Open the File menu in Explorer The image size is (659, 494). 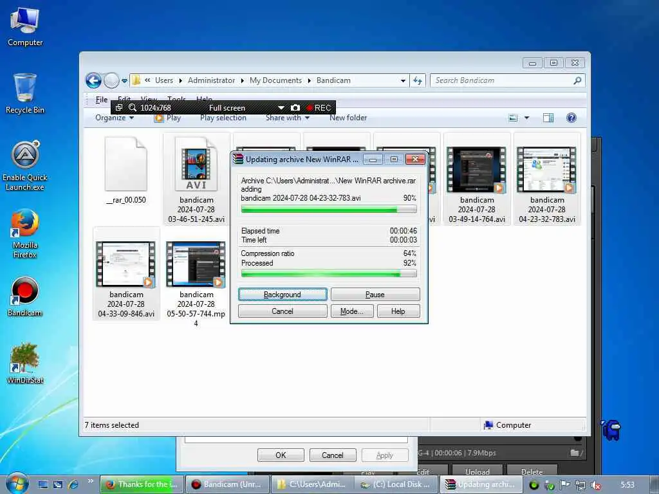[x=101, y=100]
